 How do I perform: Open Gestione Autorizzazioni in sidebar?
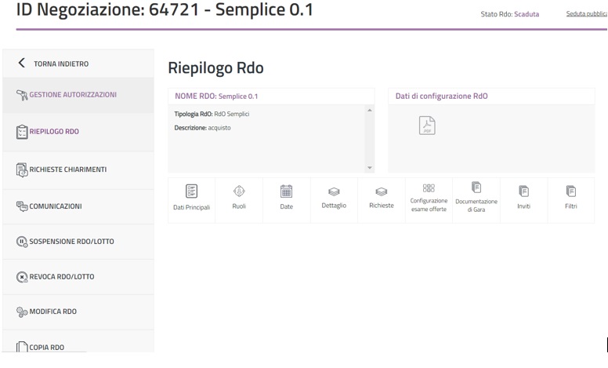72,95
